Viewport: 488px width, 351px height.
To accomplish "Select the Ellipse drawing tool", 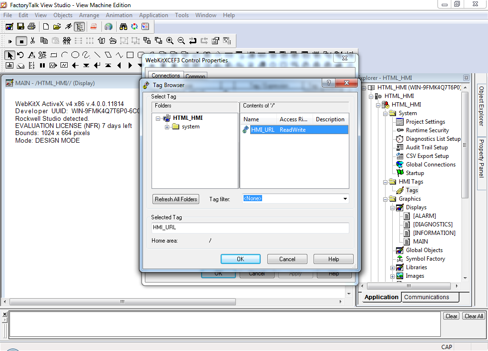I will click(x=75, y=55).
